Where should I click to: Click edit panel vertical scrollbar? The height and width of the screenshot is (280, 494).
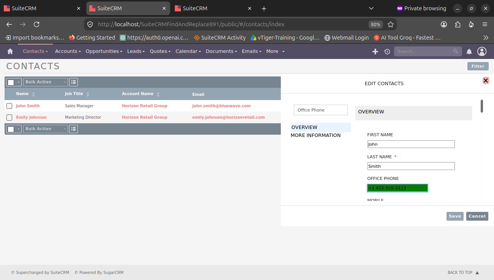point(482,106)
